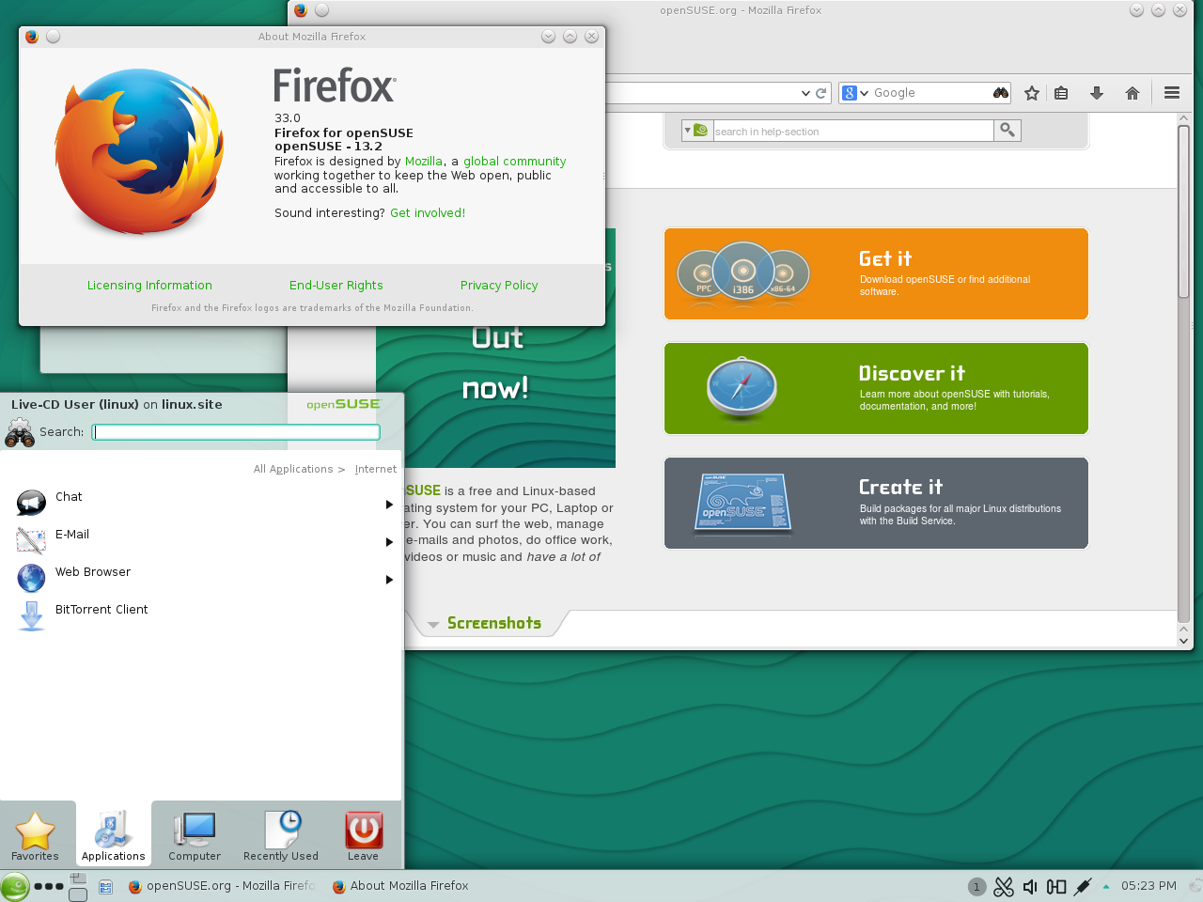Click the show-desktop widget icon in taskbar
This screenshot has width=1203, height=902.
click(x=106, y=886)
